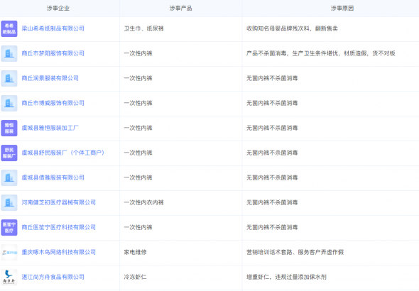Click the 重庆啄木鸟 company logo thumbnail

(x=9, y=252)
